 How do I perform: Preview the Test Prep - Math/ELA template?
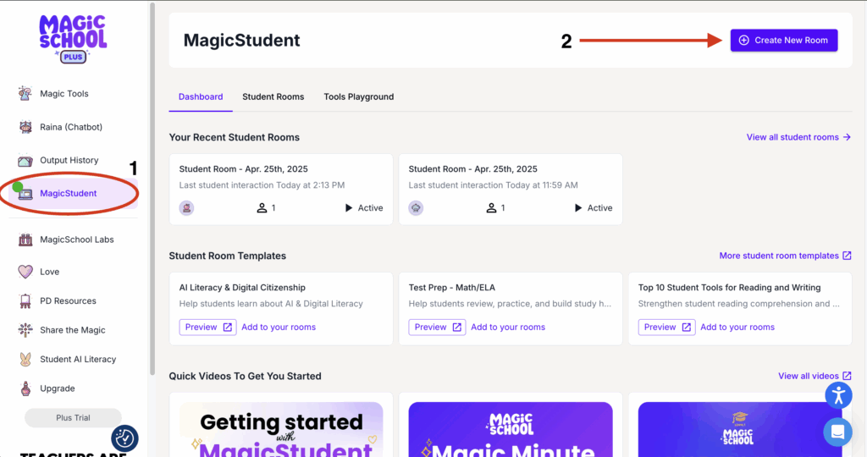click(438, 328)
